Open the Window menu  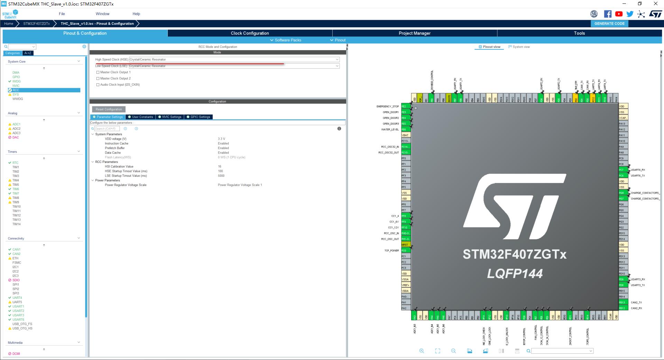point(102,14)
